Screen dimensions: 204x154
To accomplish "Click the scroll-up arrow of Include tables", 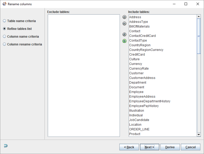I will click(199, 16).
